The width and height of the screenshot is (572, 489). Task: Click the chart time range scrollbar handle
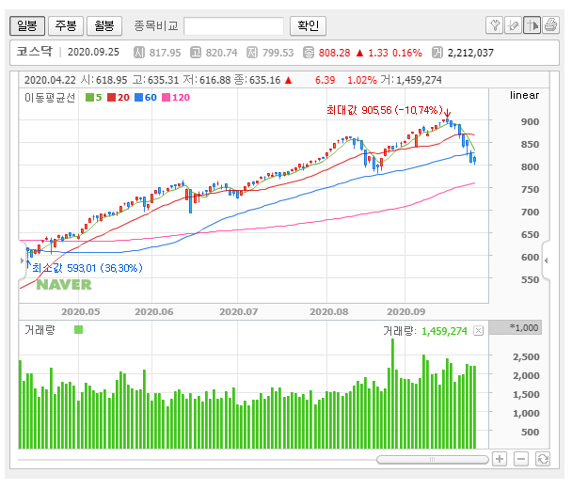(x=432, y=460)
